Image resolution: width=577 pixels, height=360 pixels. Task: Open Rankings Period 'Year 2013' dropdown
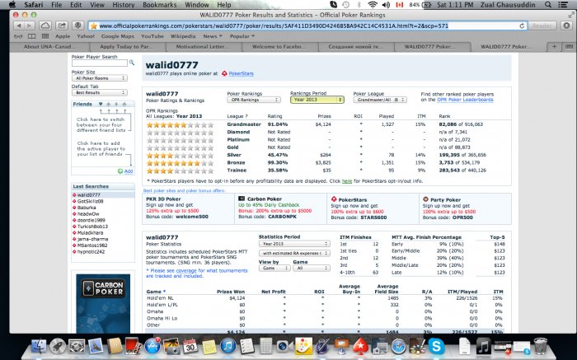click(x=317, y=100)
